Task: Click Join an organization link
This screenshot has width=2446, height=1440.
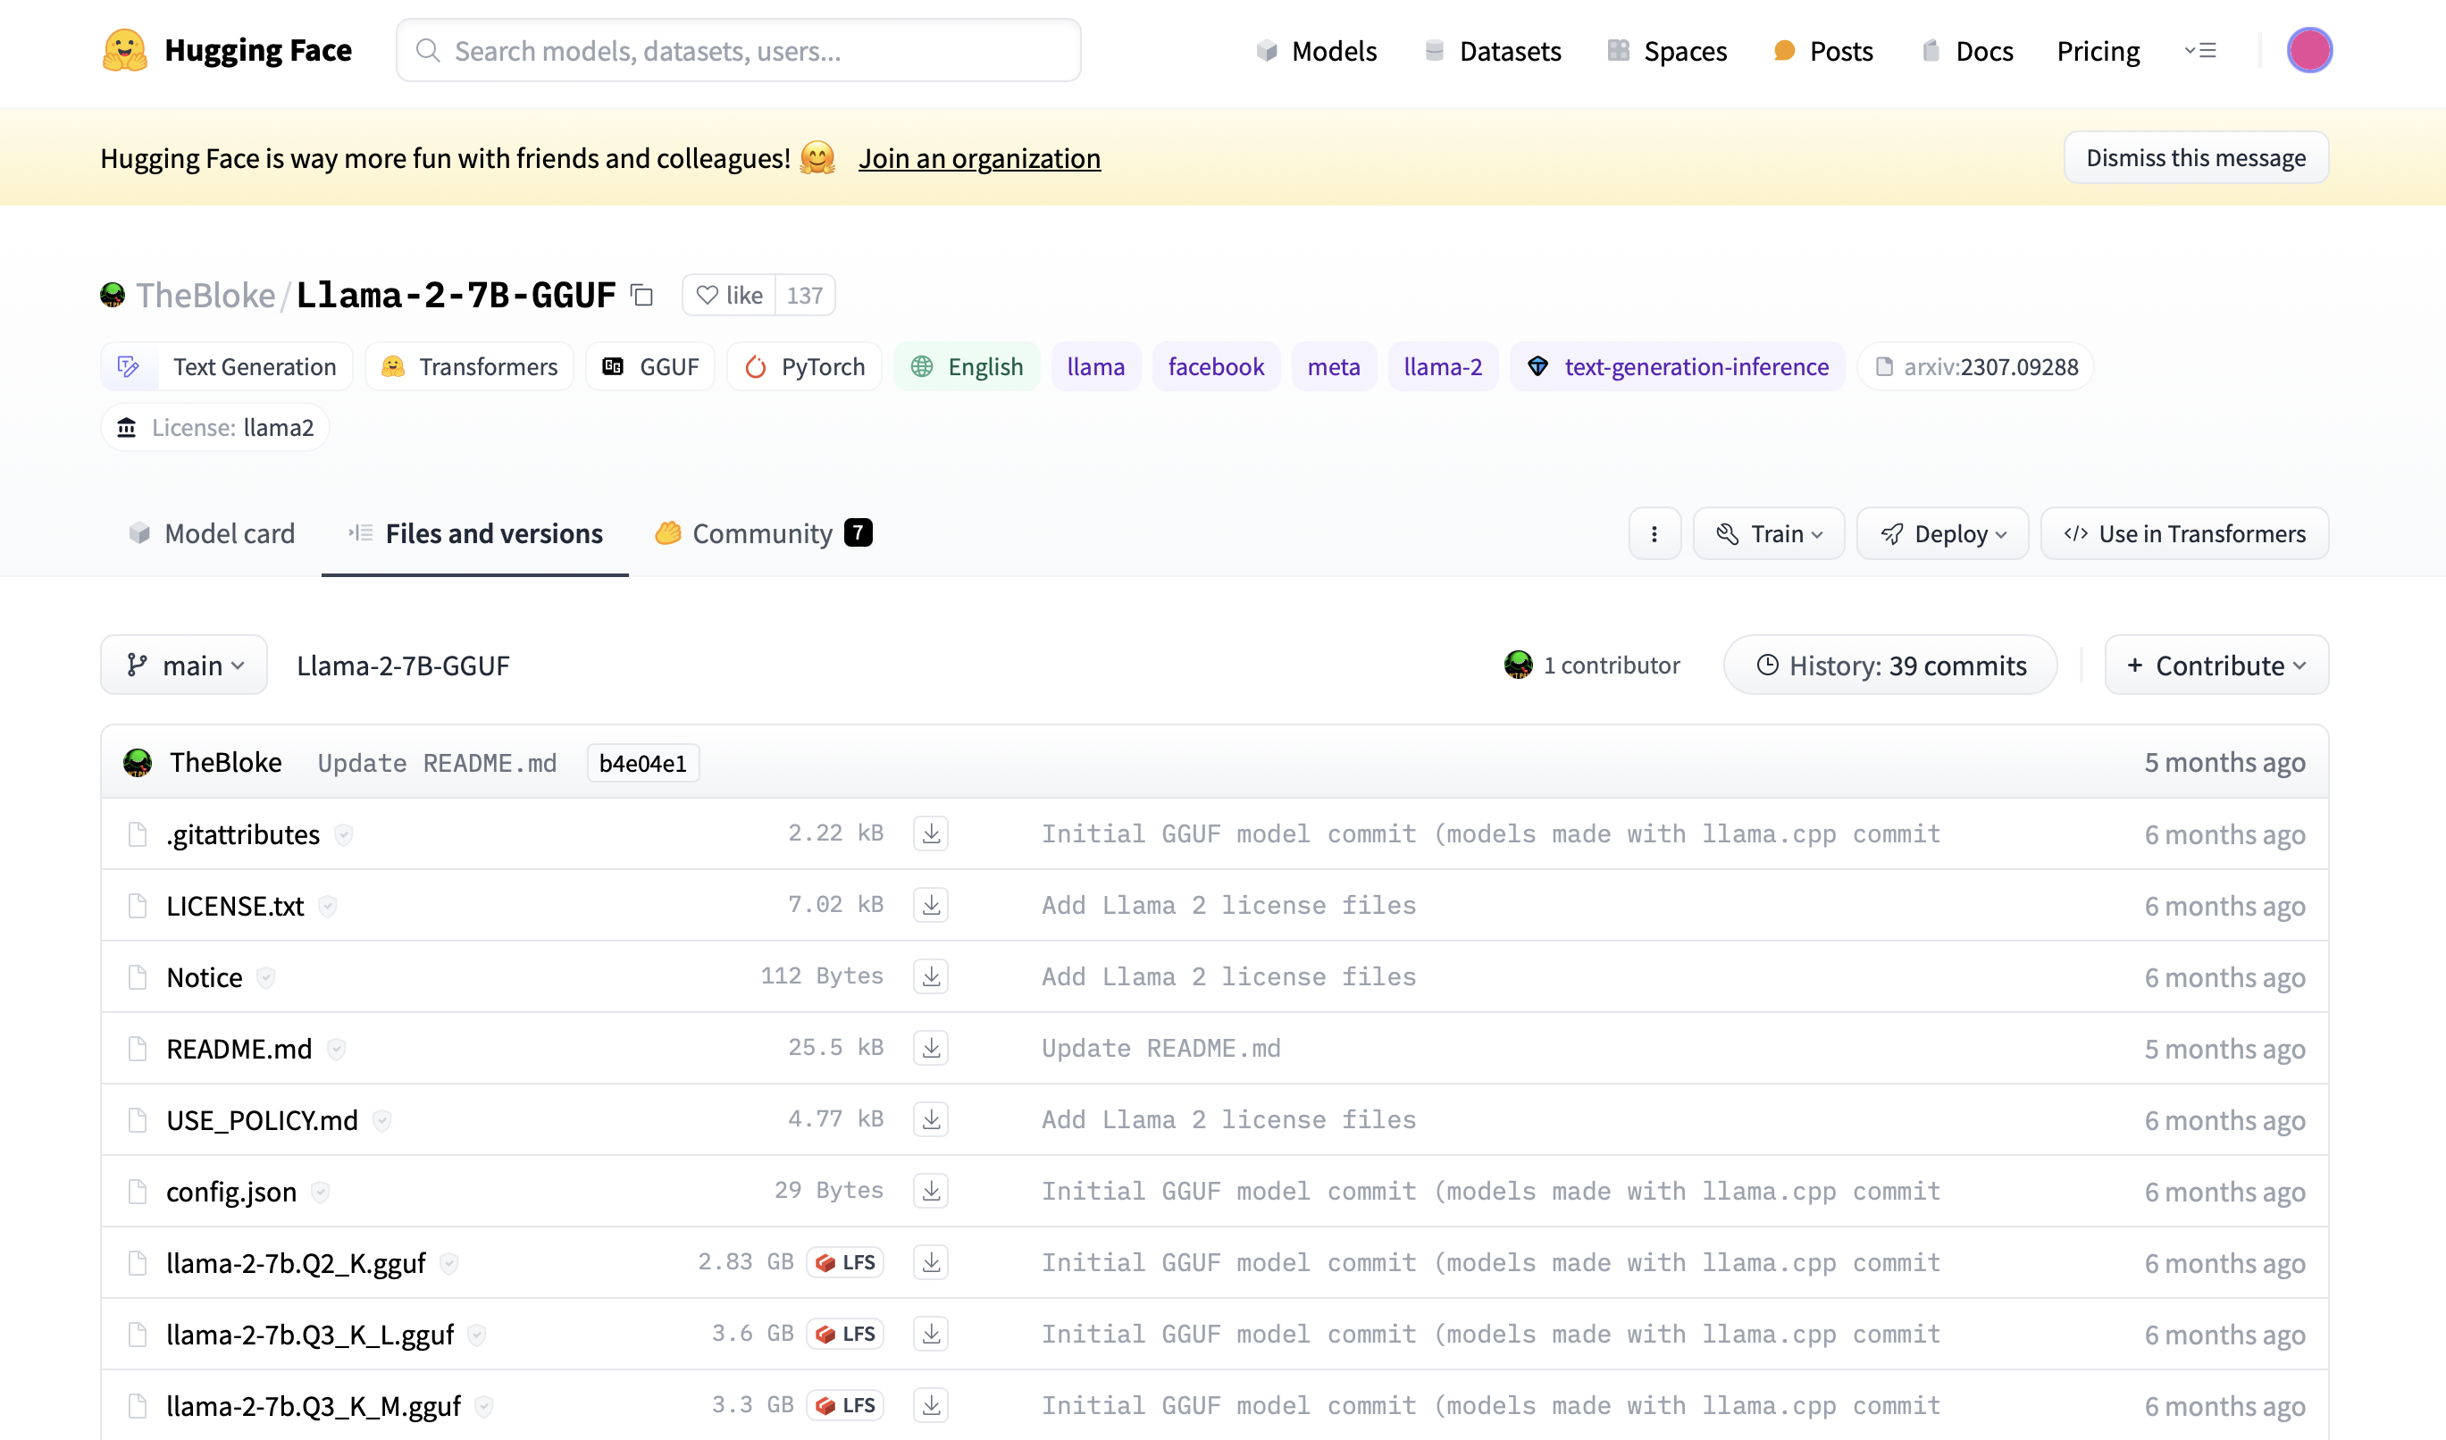Action: 979,158
